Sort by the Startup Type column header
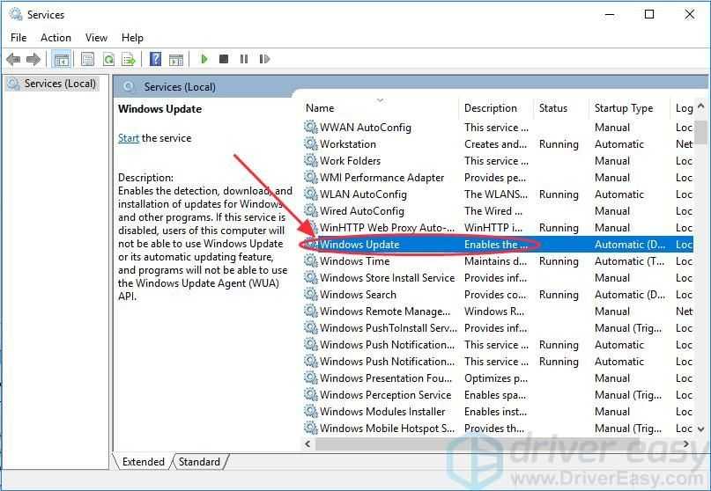 pos(624,108)
